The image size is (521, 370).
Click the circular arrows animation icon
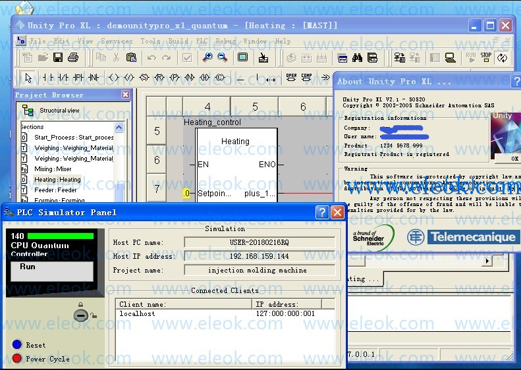(502, 58)
